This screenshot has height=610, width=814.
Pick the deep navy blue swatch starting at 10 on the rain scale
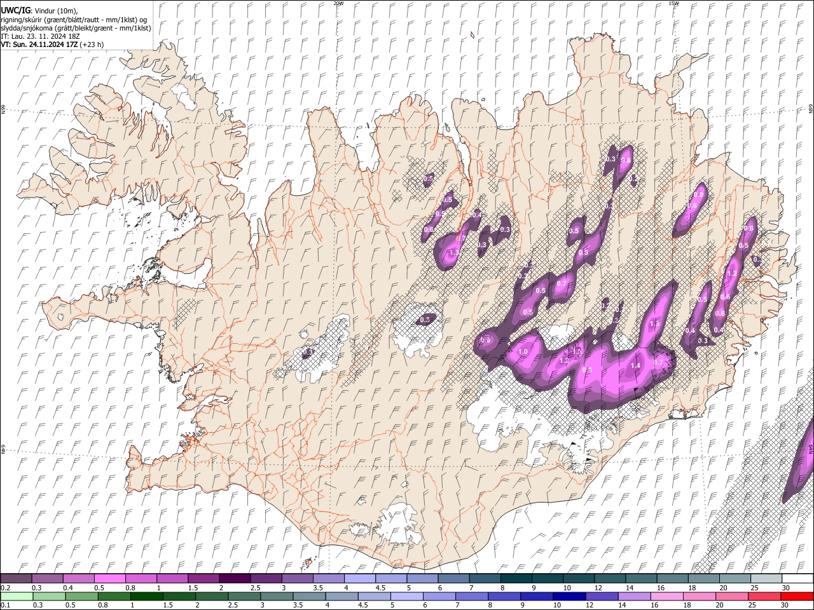coord(569,596)
